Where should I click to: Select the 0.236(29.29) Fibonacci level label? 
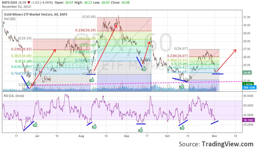pos(85,30)
